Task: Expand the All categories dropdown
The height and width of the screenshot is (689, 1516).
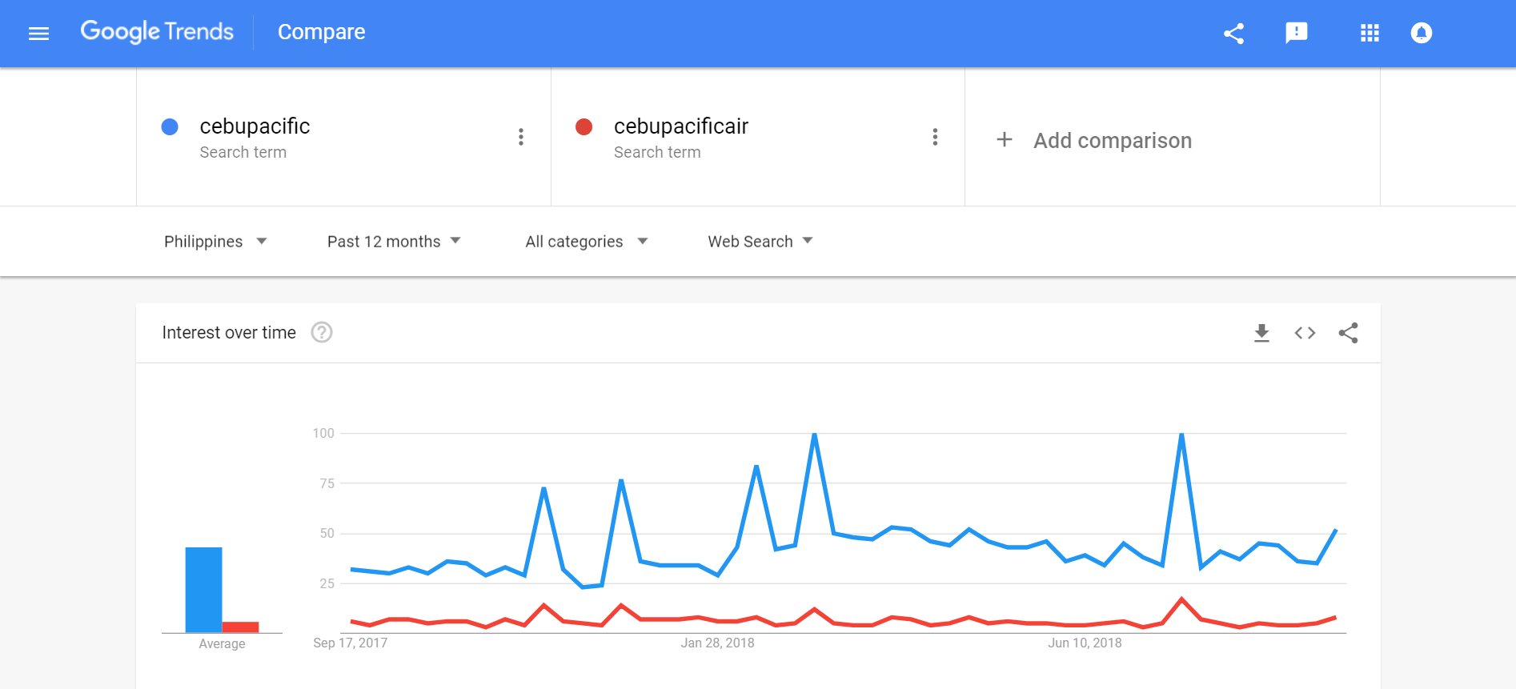Action: [x=587, y=242]
